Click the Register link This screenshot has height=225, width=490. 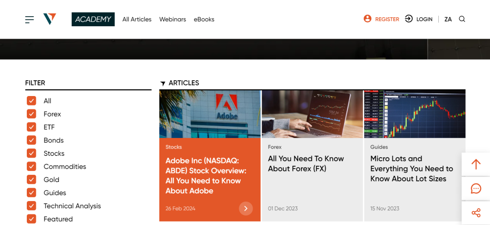coord(387,20)
